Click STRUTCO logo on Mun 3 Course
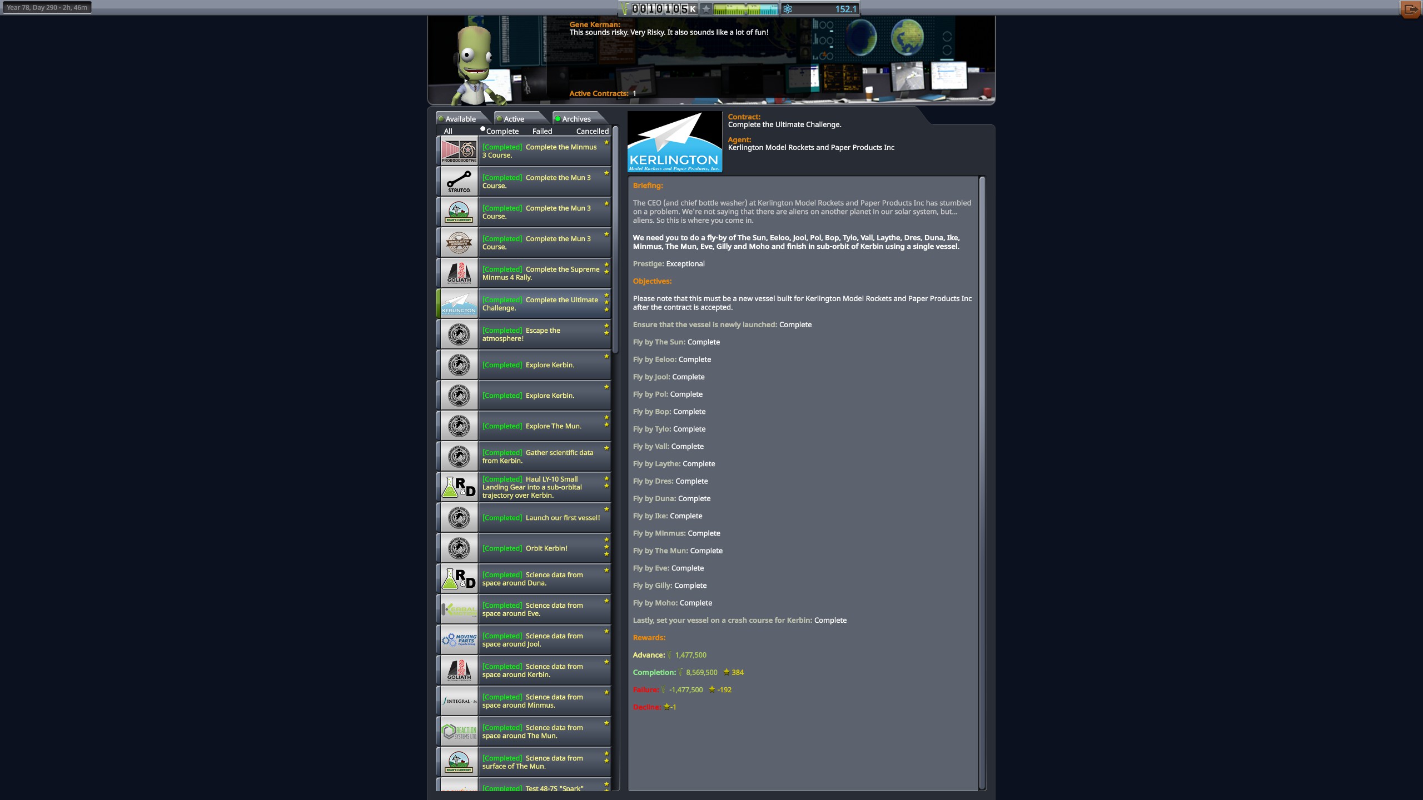The image size is (1423, 800). [x=459, y=182]
